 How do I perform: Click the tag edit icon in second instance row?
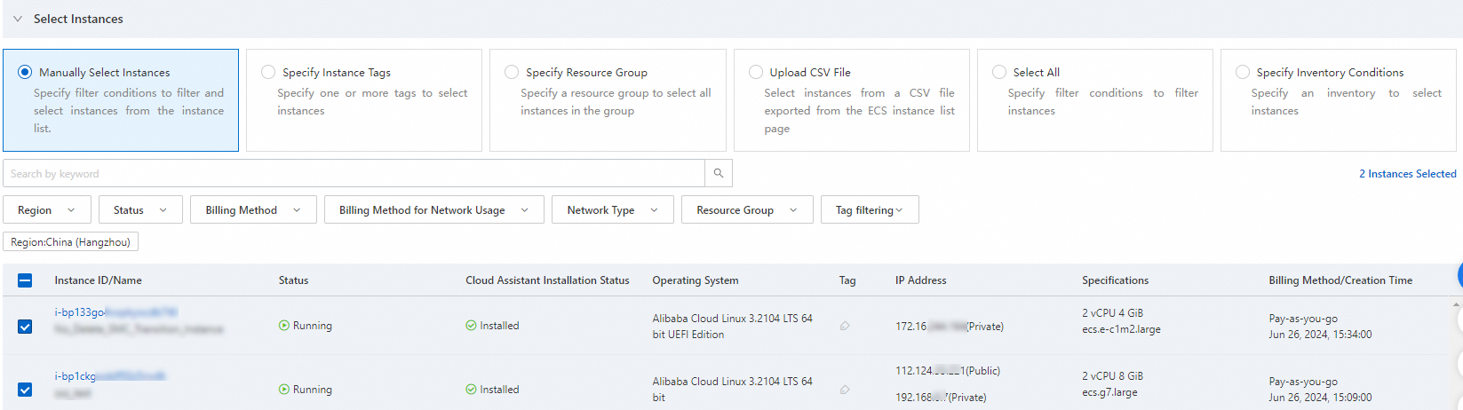click(845, 390)
